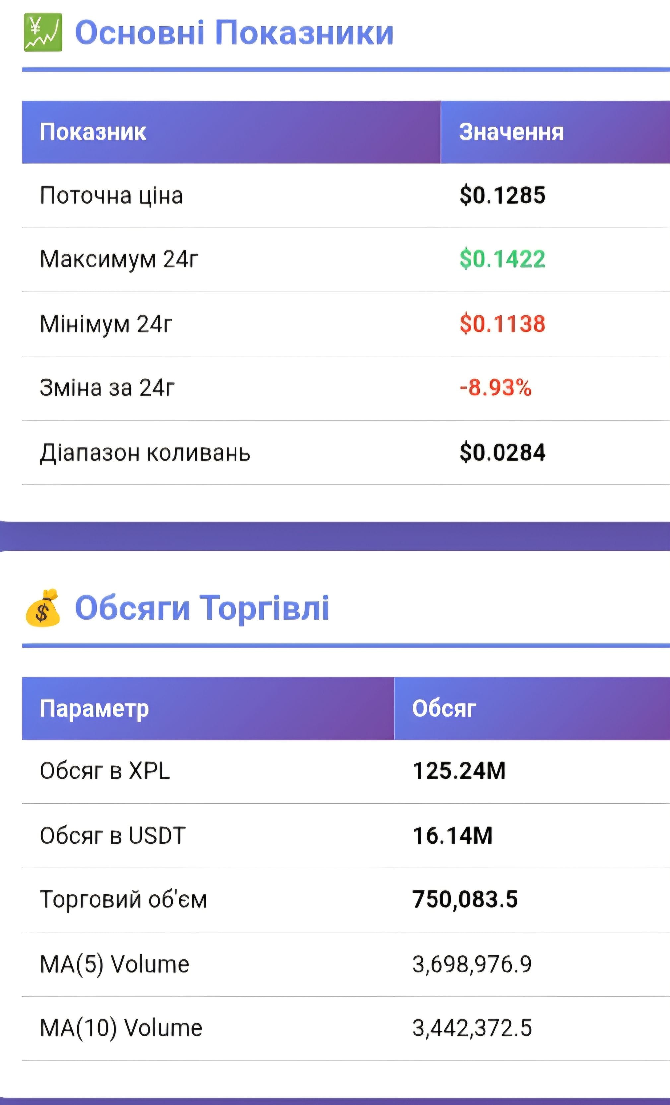This screenshot has width=670, height=1105.
Task: Click the Поточна ціна row label
Action: [x=111, y=196]
